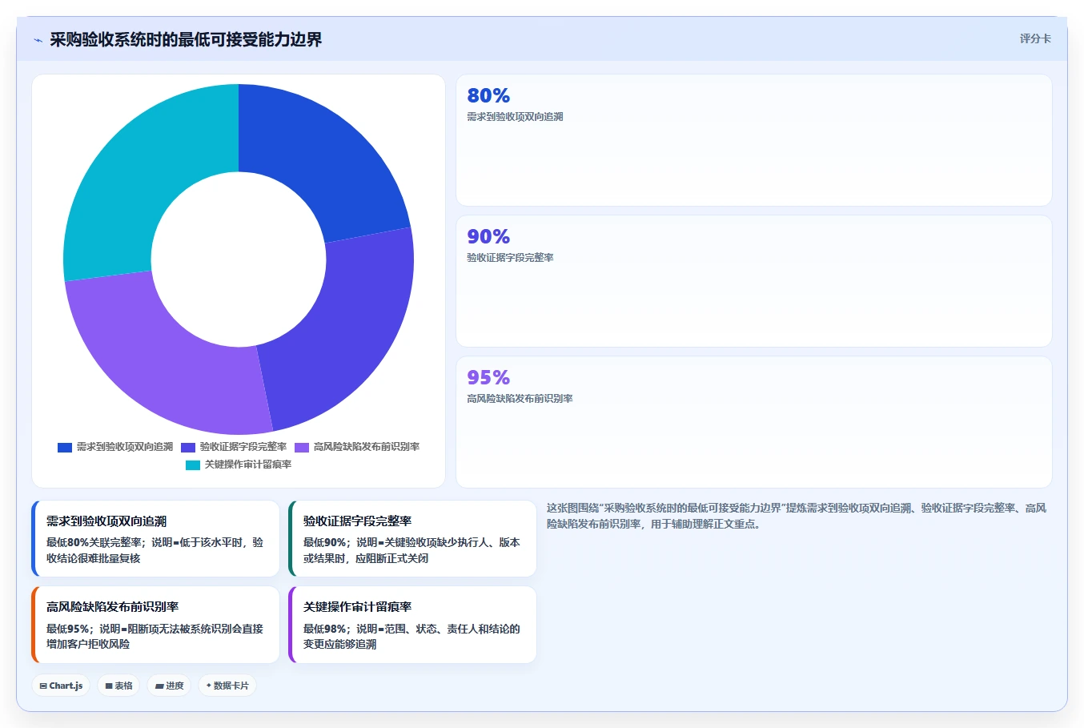Click the description paragraph starting 这张图围绕
The width and height of the screenshot is (1084, 728).
797,516
